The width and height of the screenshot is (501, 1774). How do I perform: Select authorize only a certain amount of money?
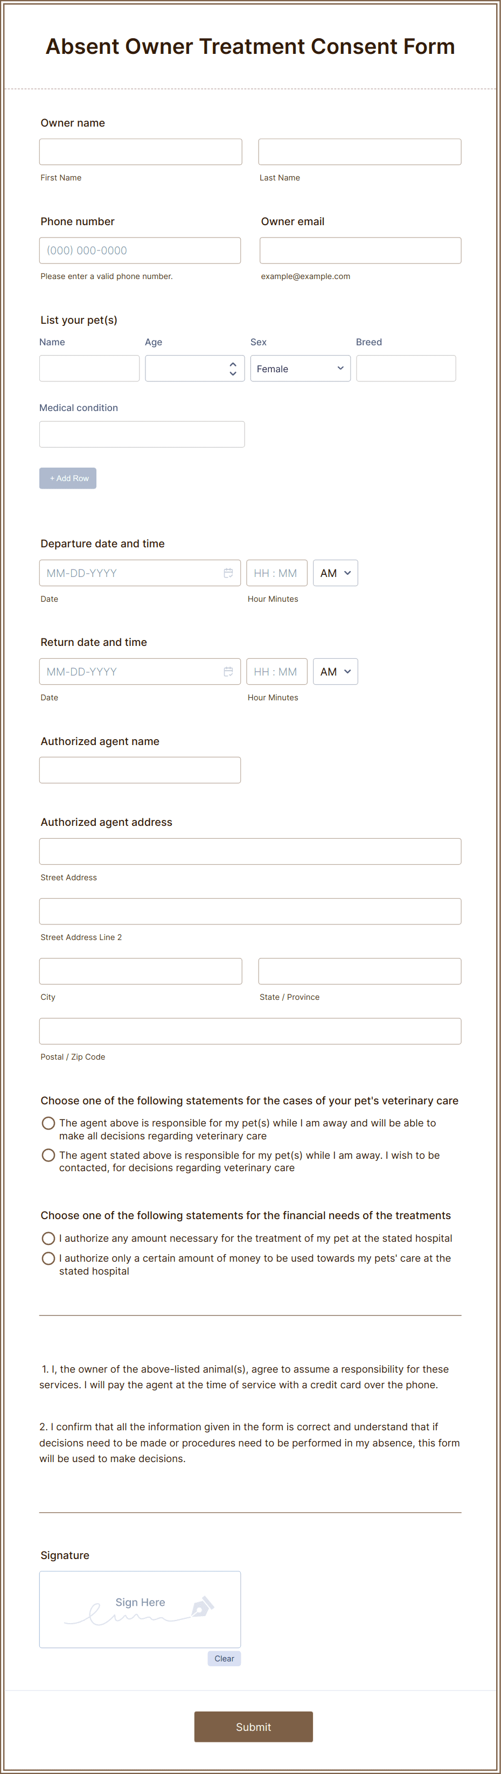pos(48,1258)
